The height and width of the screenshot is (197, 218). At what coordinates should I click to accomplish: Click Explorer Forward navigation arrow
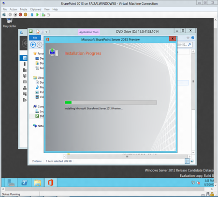(x=40, y=45)
